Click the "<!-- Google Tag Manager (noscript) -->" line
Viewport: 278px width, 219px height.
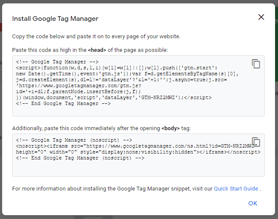coord(74,140)
